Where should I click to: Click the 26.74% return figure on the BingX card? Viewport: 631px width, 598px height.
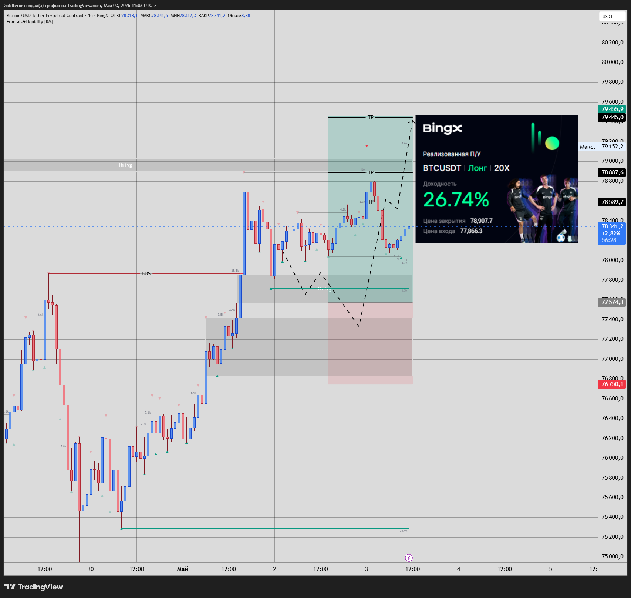[456, 200]
